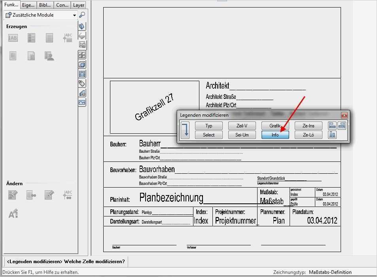Select the price tag module tab icon

click(82, 83)
